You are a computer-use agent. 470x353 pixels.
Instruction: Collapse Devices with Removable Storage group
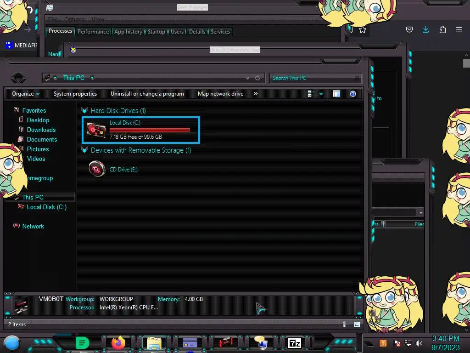[x=84, y=150]
